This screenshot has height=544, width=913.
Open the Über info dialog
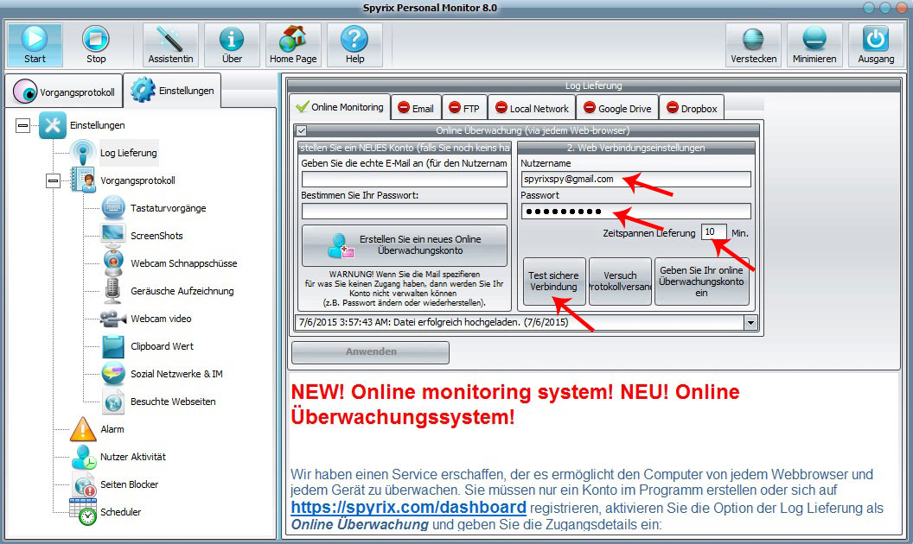[x=232, y=45]
